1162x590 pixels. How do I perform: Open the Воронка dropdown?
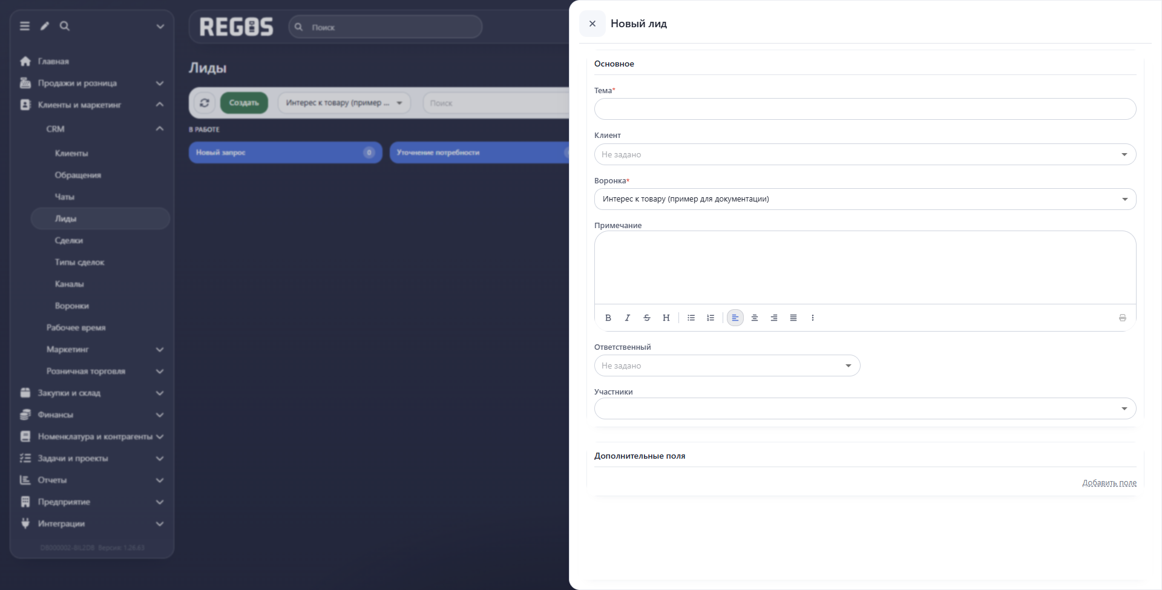pos(865,199)
